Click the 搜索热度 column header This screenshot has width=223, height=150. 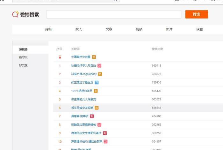coord(157,49)
